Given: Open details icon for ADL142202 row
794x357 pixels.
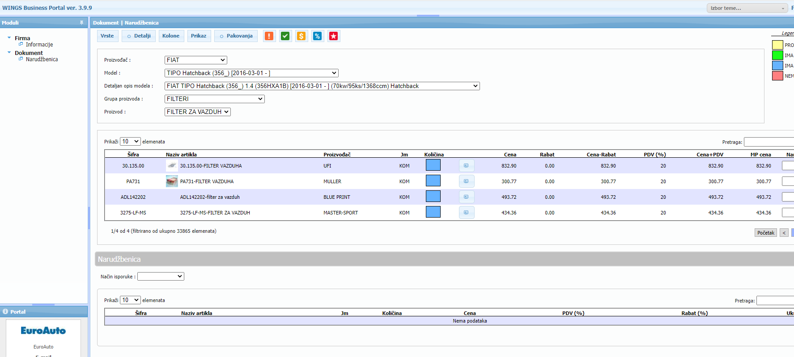Looking at the screenshot, I should point(467,197).
